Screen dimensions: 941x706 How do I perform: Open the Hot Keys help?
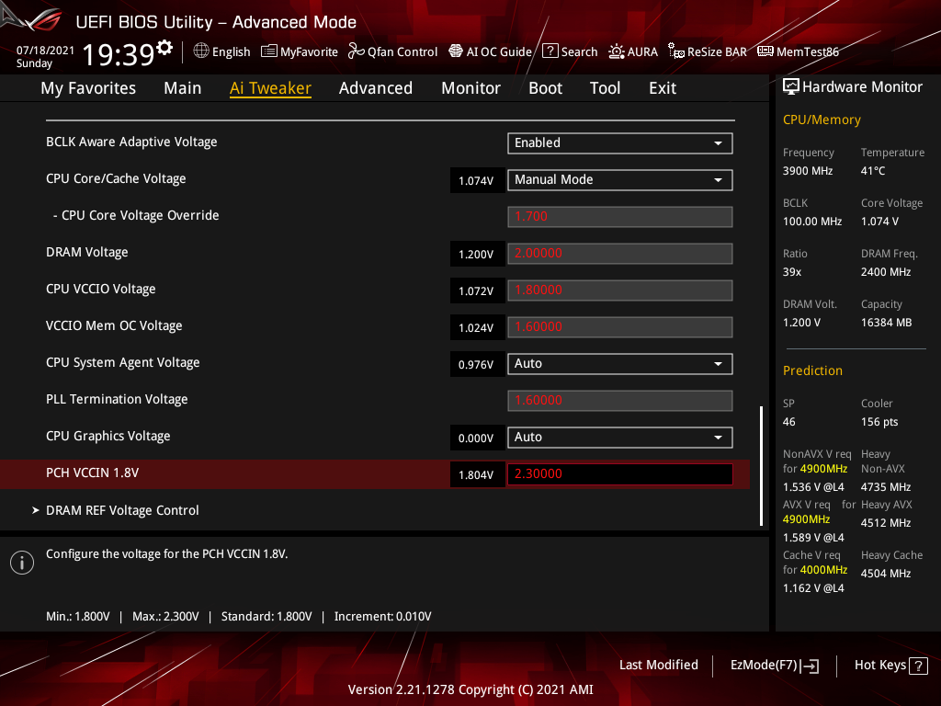890,665
